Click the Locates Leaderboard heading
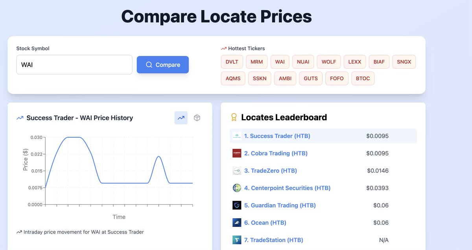 pos(284,117)
